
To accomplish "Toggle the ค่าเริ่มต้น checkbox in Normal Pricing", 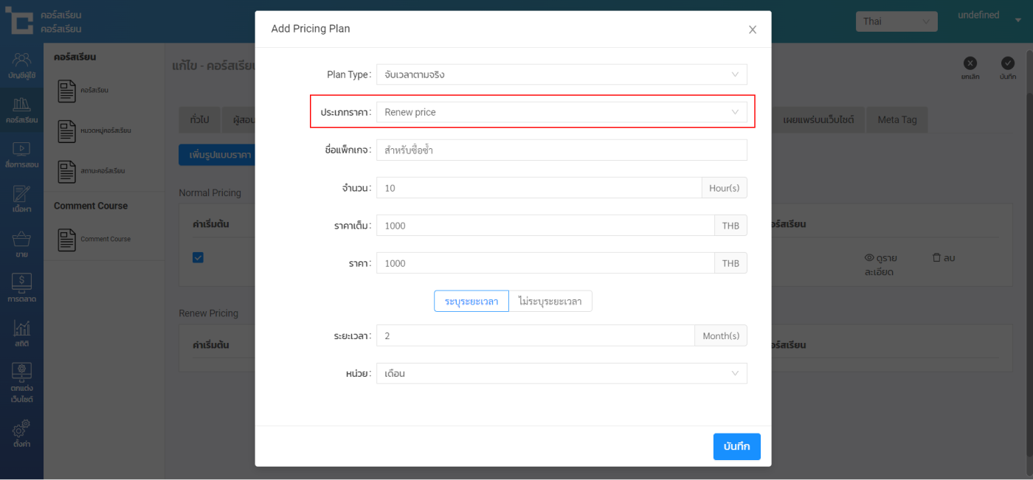I will pos(198,257).
